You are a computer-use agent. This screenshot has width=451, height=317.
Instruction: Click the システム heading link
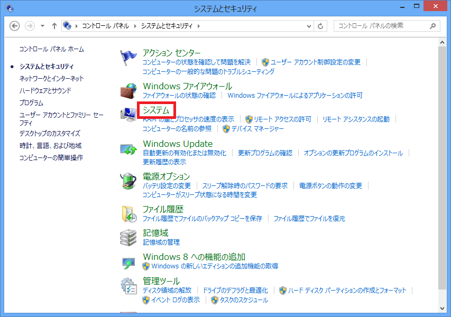click(x=156, y=110)
